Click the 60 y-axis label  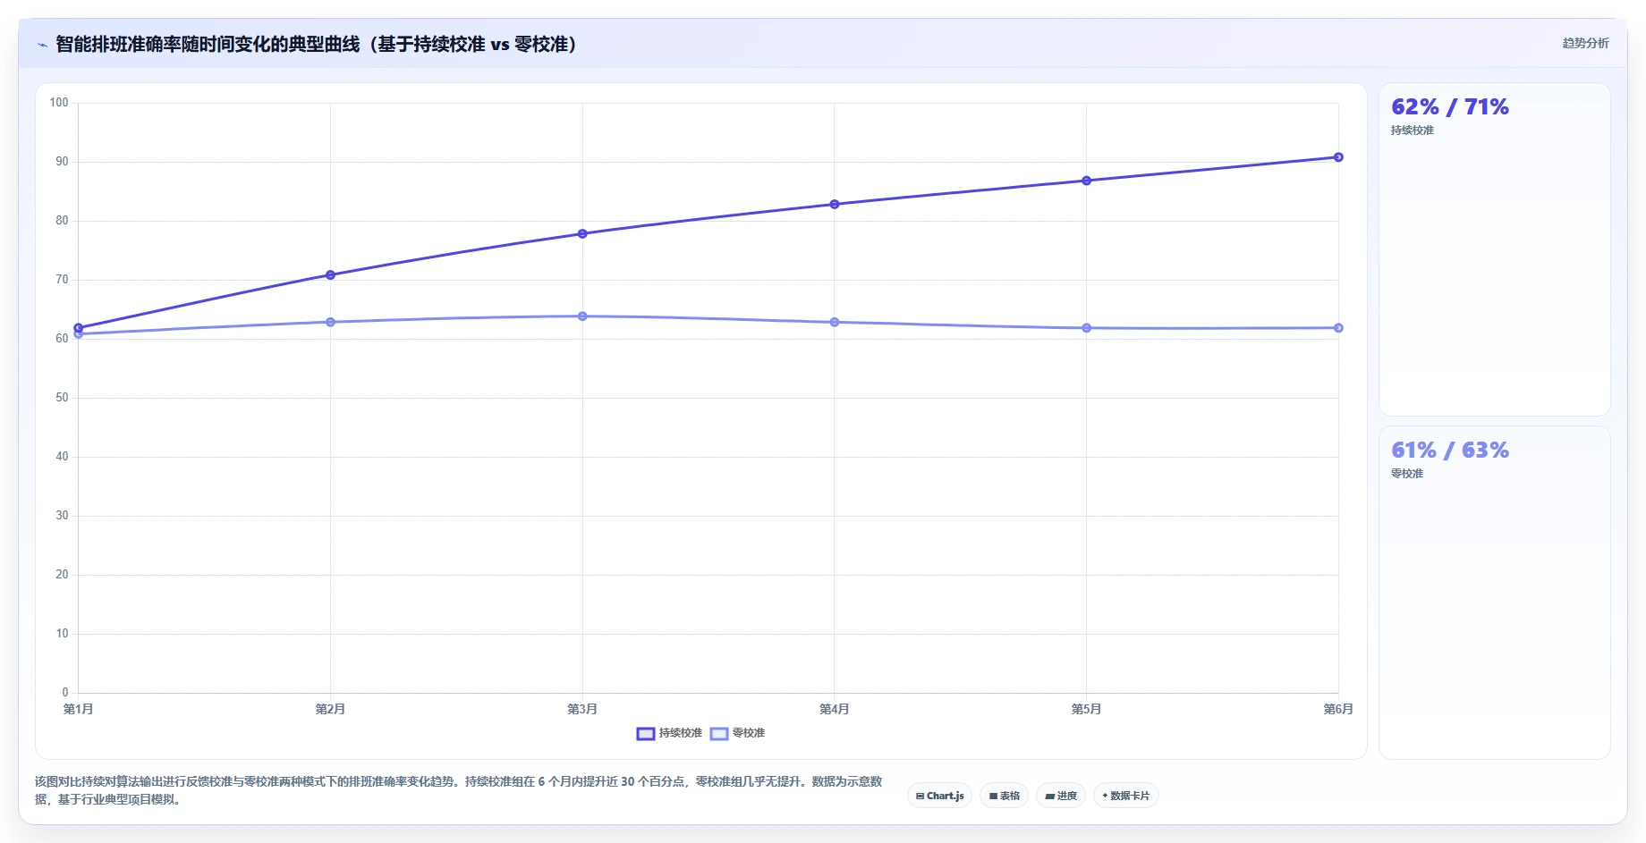click(x=62, y=339)
